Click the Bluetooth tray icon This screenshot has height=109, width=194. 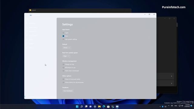(162, 107)
